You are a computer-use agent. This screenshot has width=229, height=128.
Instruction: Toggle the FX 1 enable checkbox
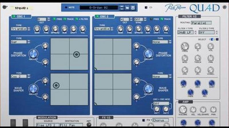(144, 120)
